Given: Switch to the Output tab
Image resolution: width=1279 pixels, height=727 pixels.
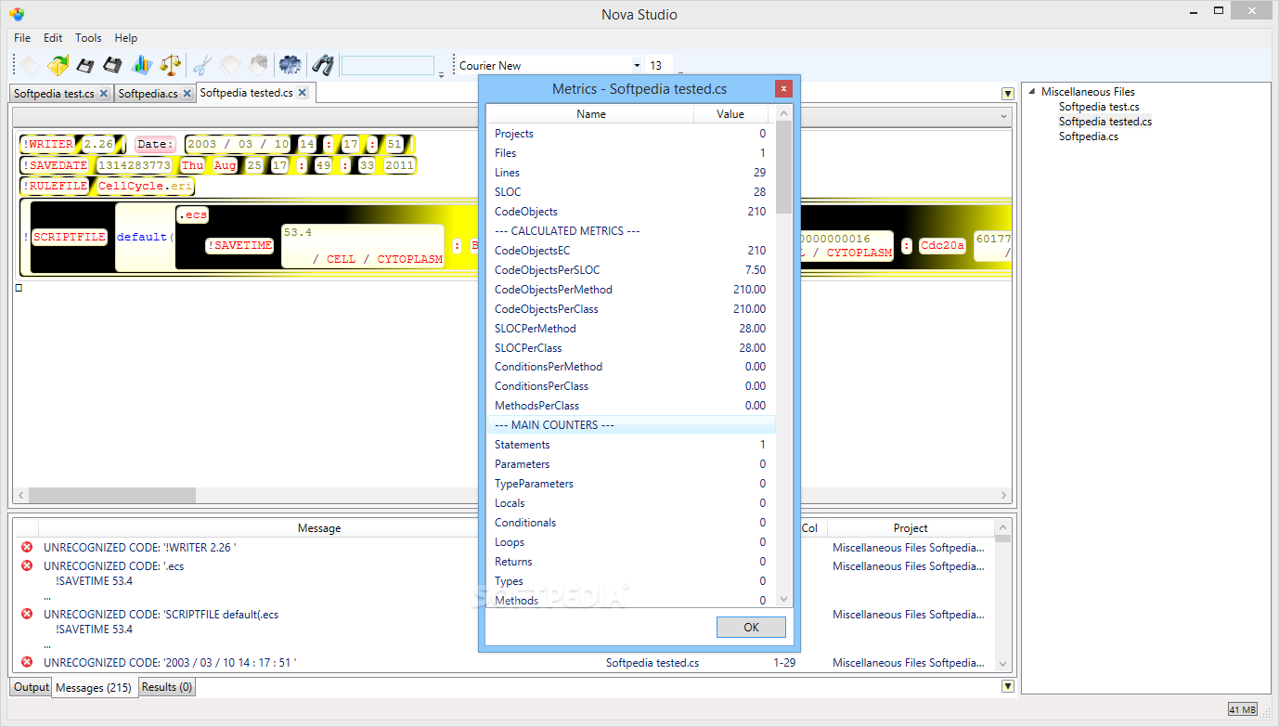Looking at the screenshot, I should point(31,687).
